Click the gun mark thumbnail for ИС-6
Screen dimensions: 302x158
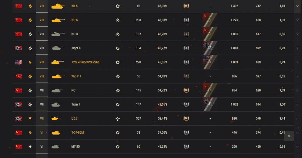[x=210, y=20]
